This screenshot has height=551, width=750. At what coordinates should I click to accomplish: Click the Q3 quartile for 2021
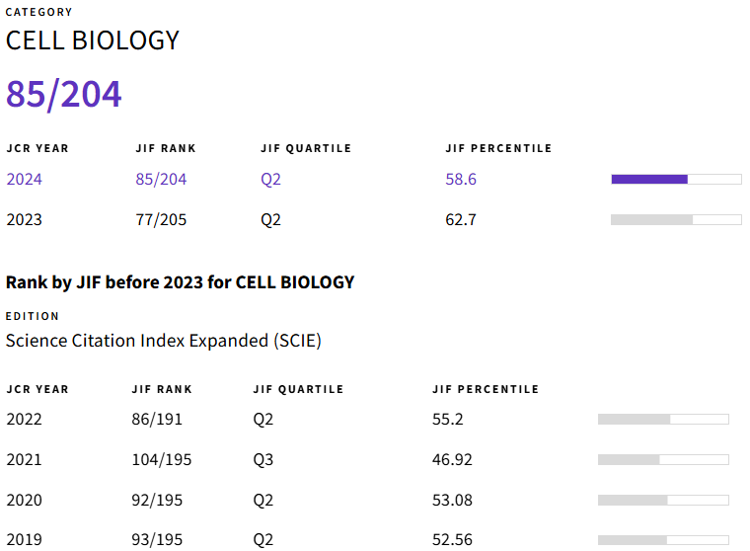[263, 459]
